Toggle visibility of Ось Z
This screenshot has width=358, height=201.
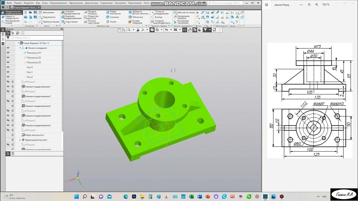8,77
